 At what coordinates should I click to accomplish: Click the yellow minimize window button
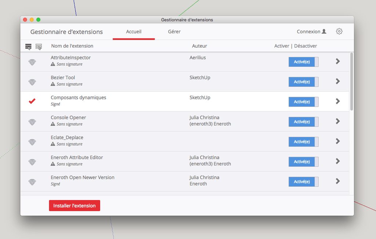[x=32, y=20]
